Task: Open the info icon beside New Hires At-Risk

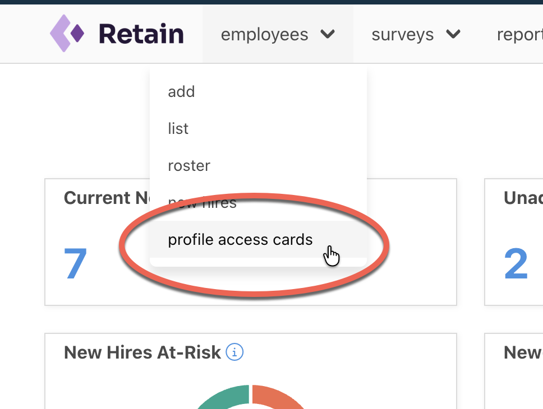Action: [x=234, y=352]
